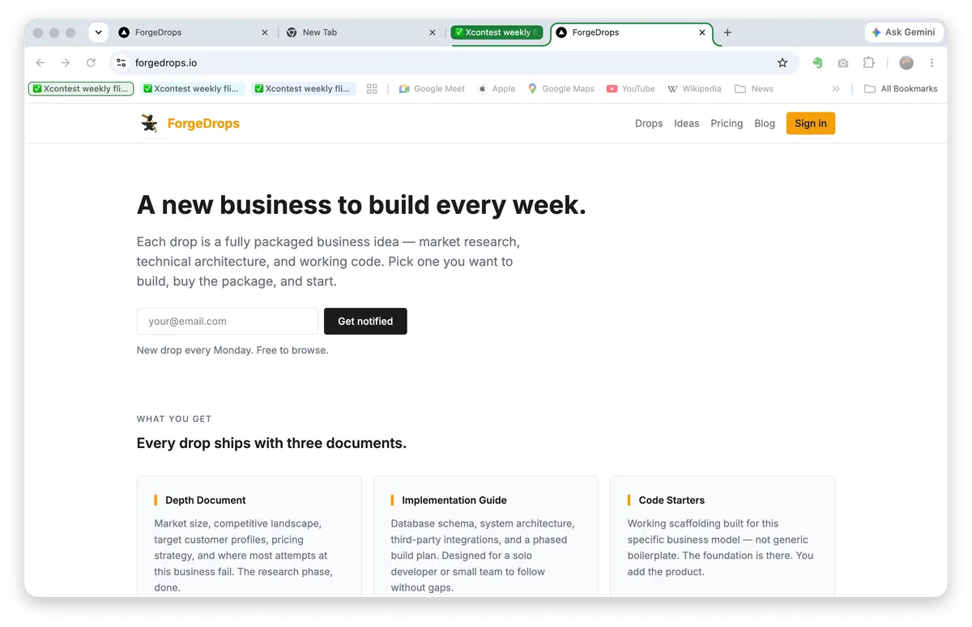Open the Google Meet bookmark

[x=432, y=89]
